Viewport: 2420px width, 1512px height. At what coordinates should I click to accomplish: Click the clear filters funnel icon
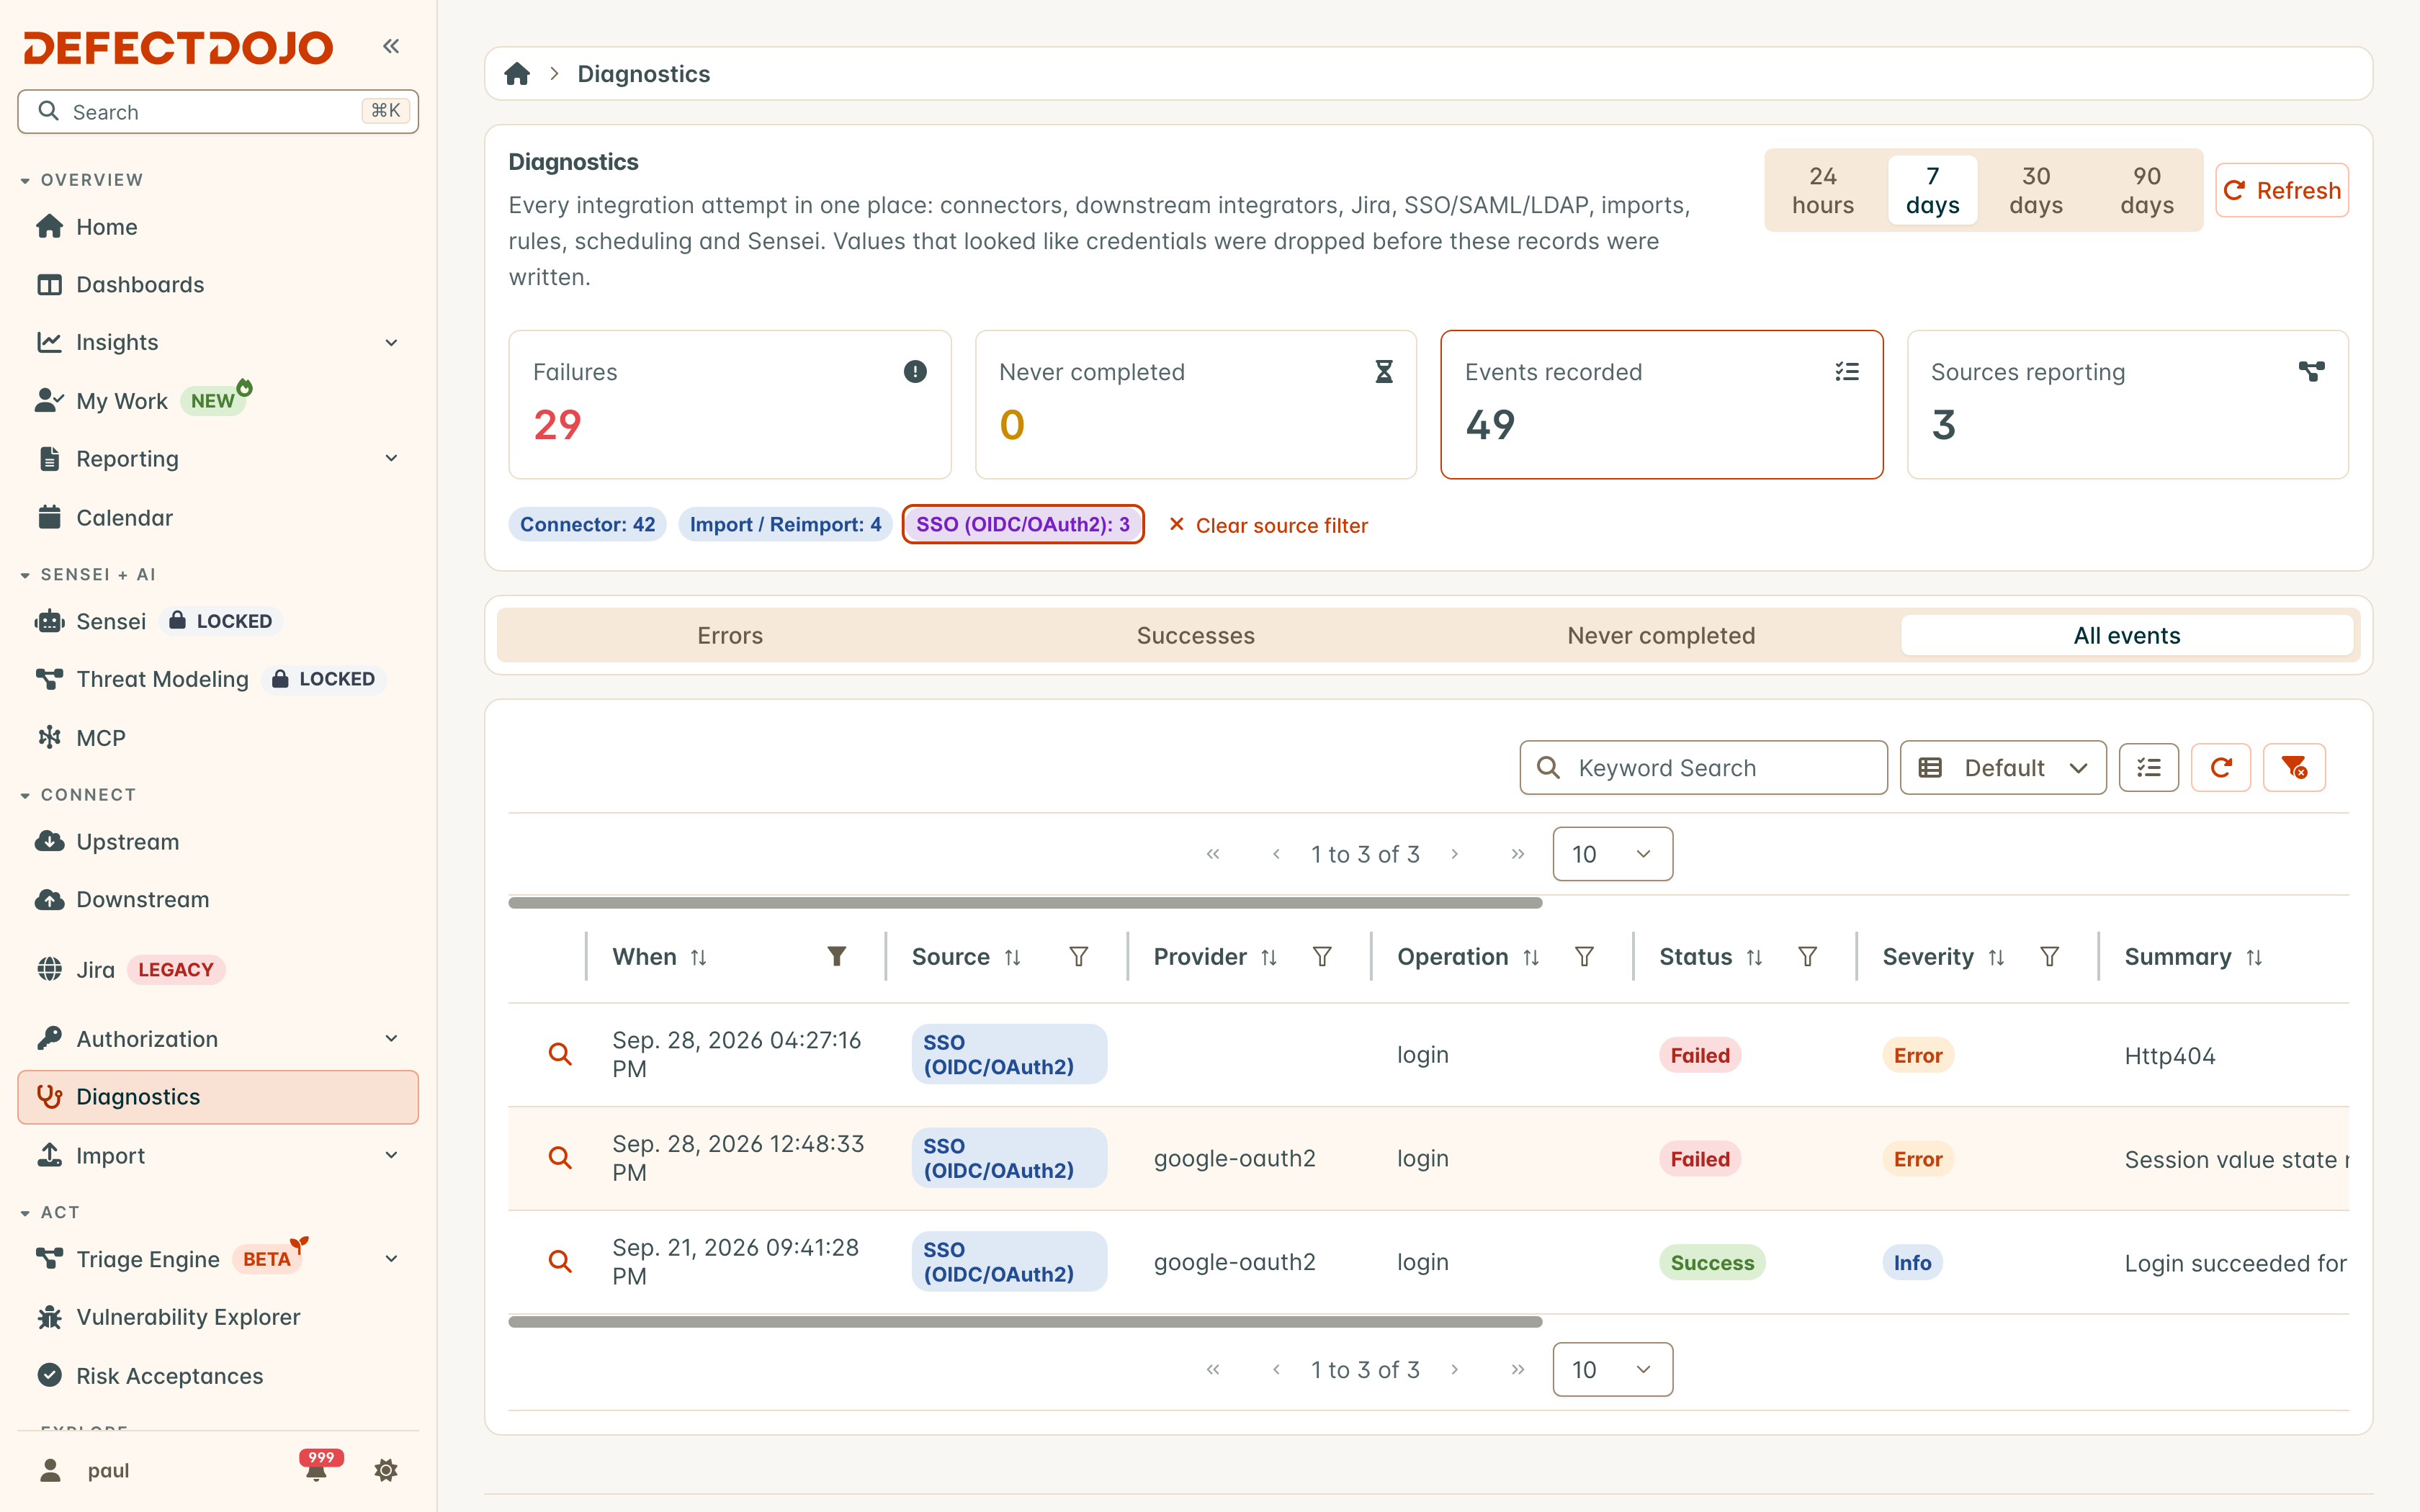2294,768
